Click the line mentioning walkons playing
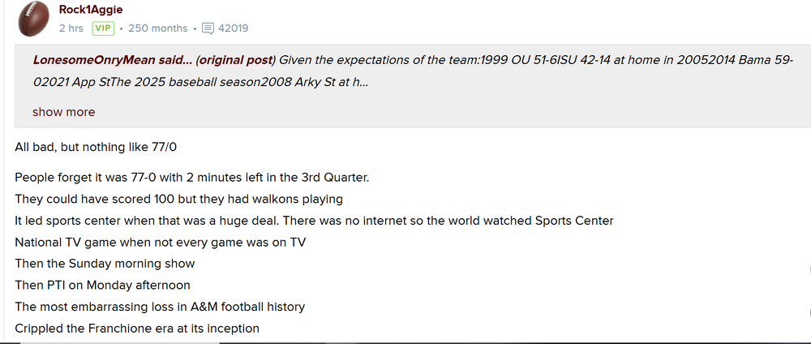811x344 pixels. click(x=178, y=199)
